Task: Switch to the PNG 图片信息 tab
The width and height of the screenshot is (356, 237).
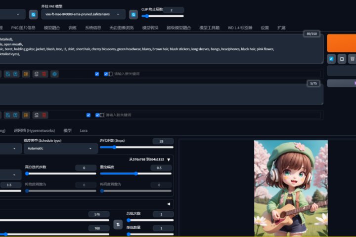Action: [23, 28]
